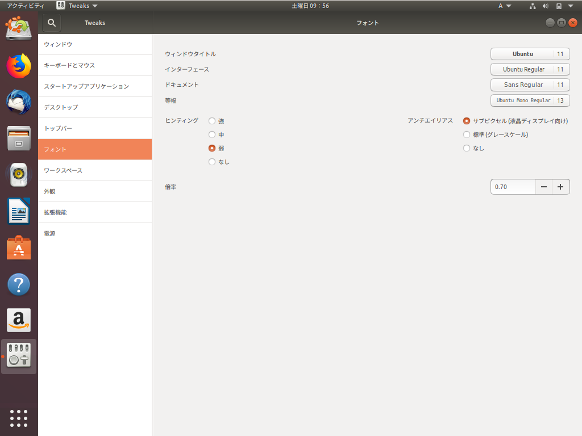This screenshot has height=436, width=582.
Task: Launch Firefox from the dock
Action: pyautogui.click(x=19, y=66)
